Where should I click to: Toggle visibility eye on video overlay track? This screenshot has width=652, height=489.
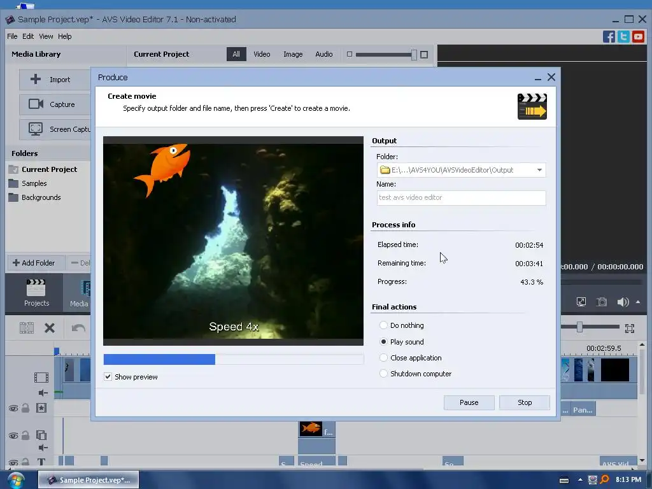click(x=13, y=436)
